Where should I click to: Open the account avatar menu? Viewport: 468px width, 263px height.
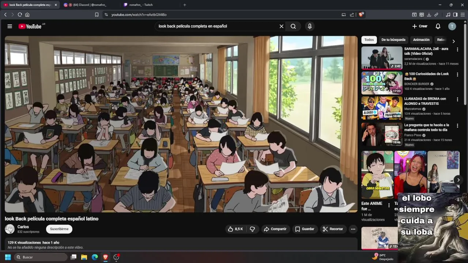(x=452, y=26)
